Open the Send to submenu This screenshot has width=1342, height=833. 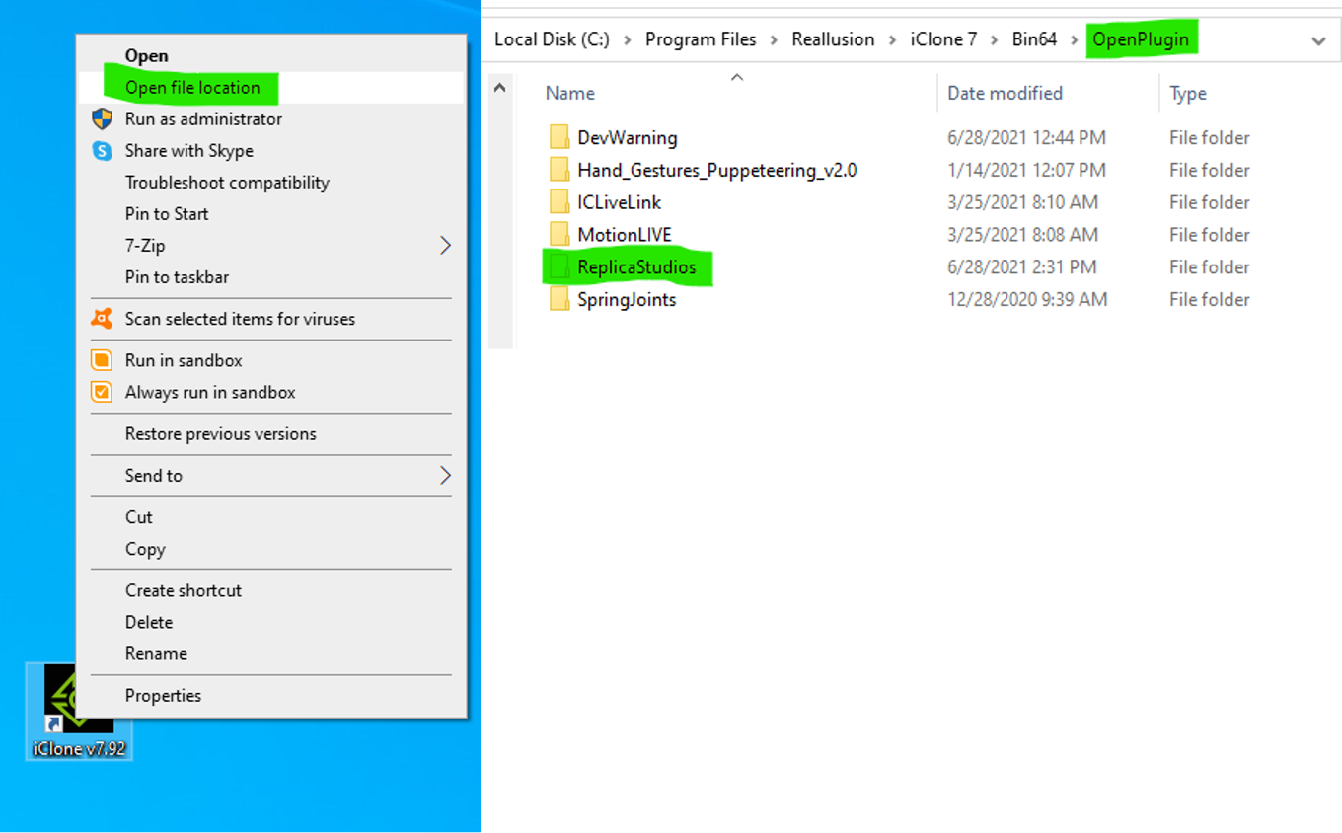[x=271, y=475]
